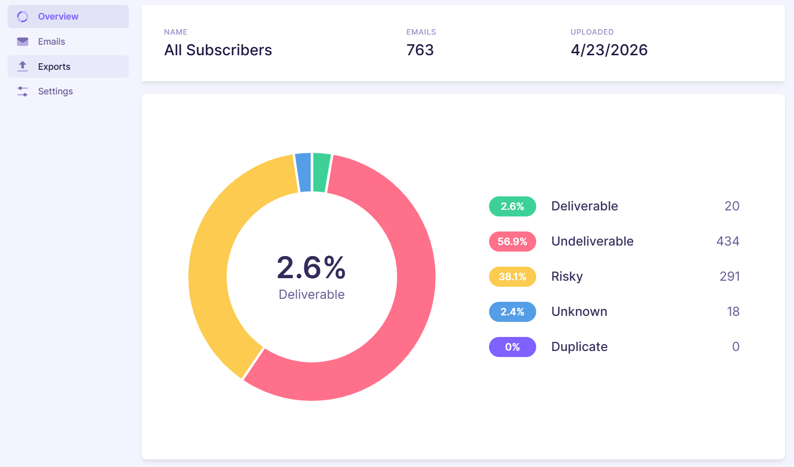
Task: Select the red 56.9% Undeliverable badge
Action: tap(513, 242)
